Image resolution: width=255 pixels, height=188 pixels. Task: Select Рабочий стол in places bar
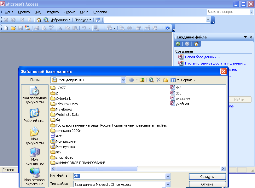(34, 116)
